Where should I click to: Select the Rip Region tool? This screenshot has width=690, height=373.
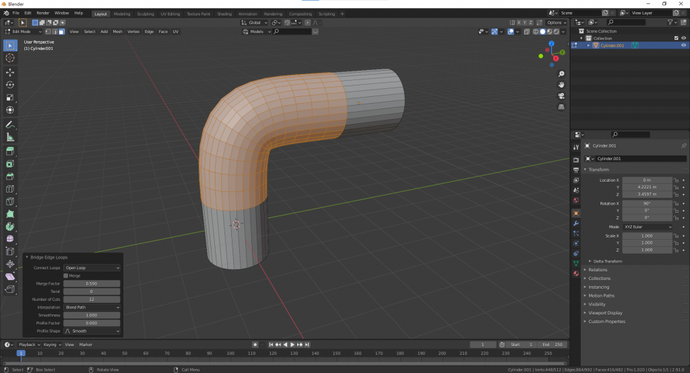(10, 289)
